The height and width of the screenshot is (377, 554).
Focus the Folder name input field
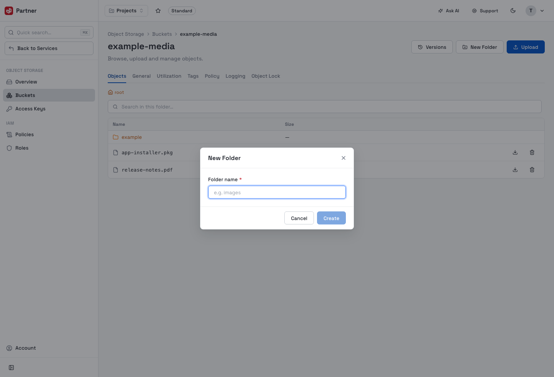click(277, 192)
